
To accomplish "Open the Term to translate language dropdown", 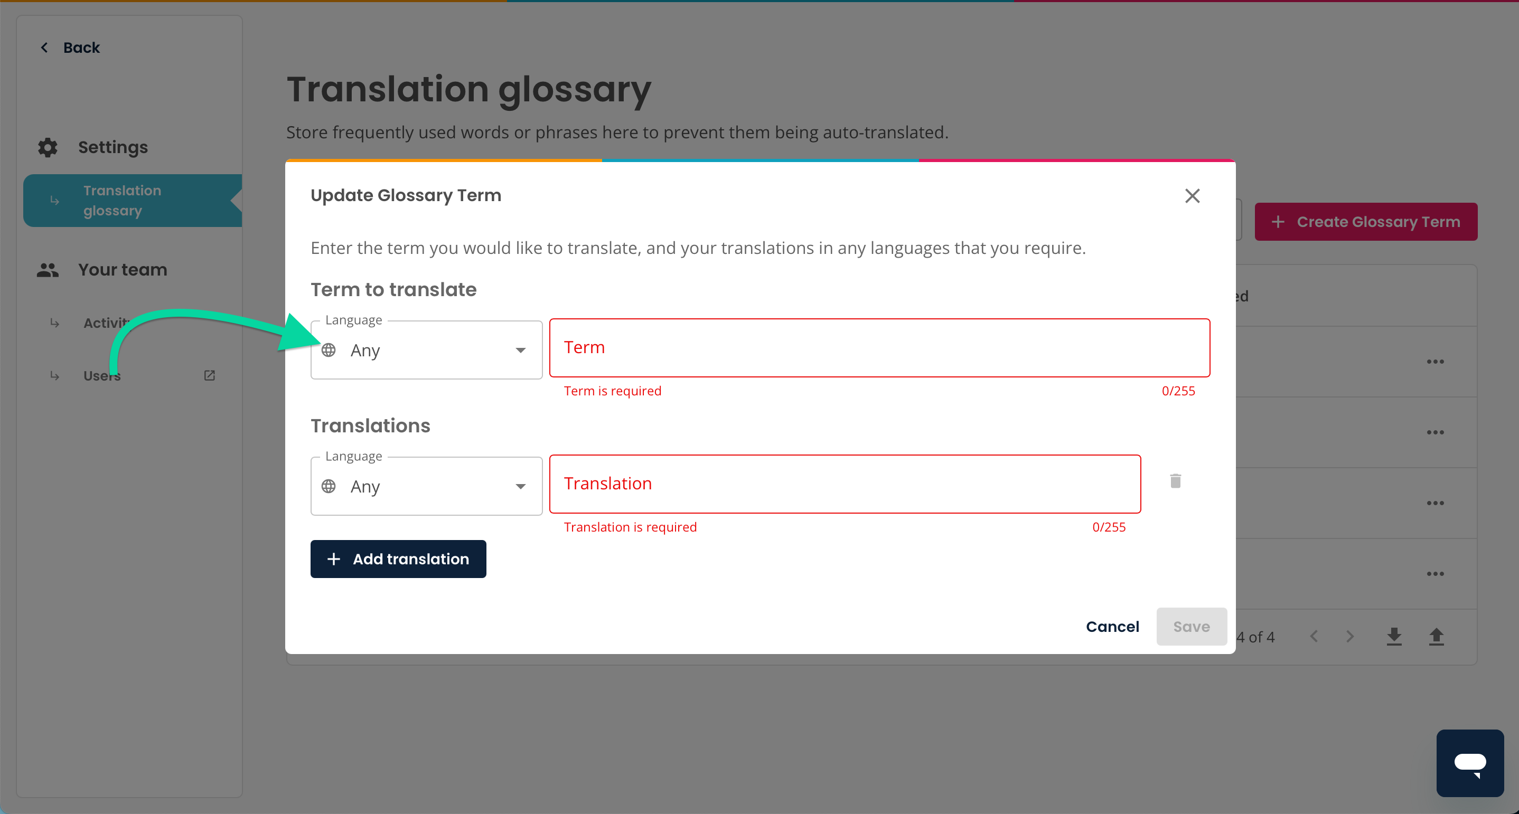I will (426, 350).
